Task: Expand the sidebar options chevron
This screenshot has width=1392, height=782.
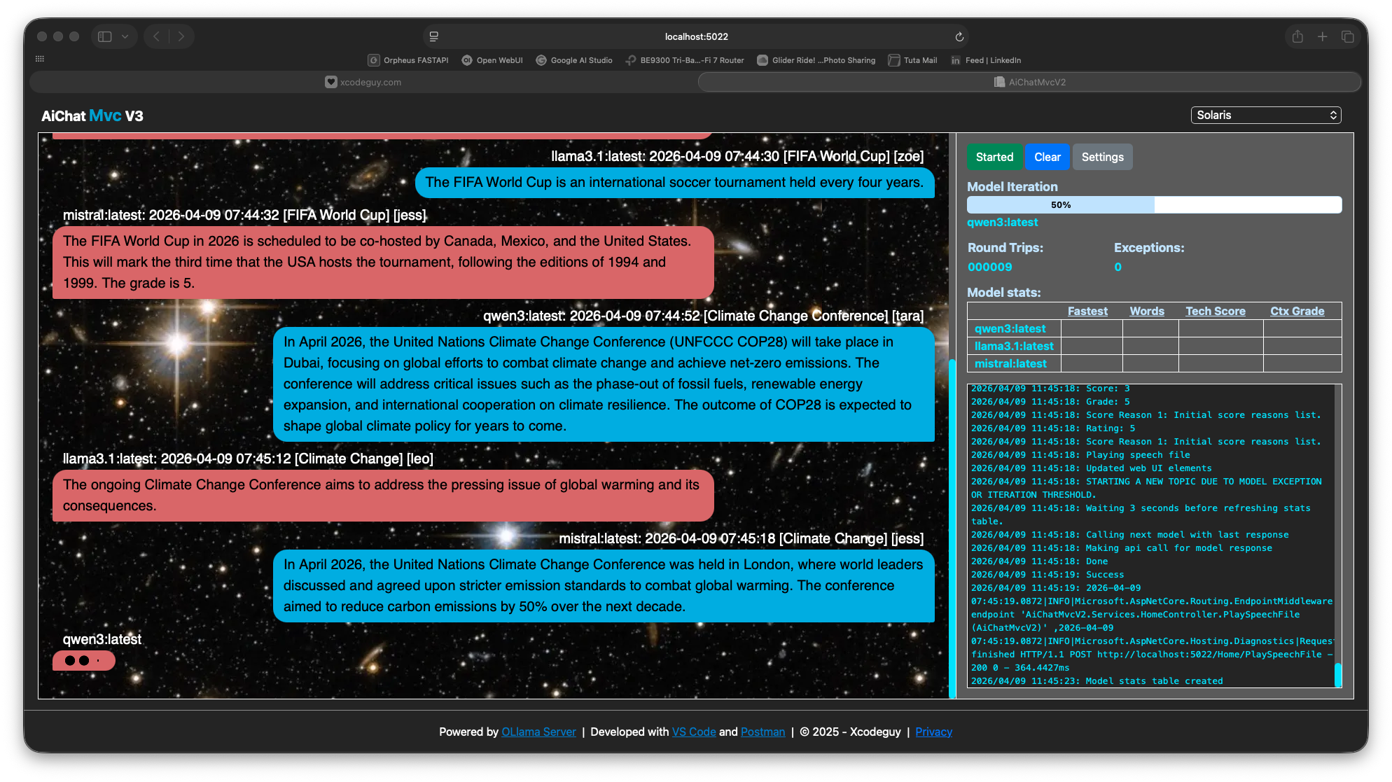Action: click(x=125, y=36)
